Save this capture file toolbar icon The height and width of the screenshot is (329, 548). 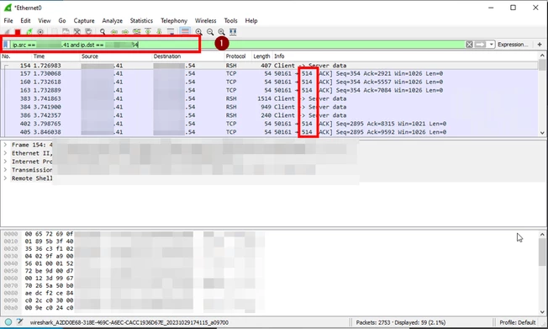(x=66, y=32)
